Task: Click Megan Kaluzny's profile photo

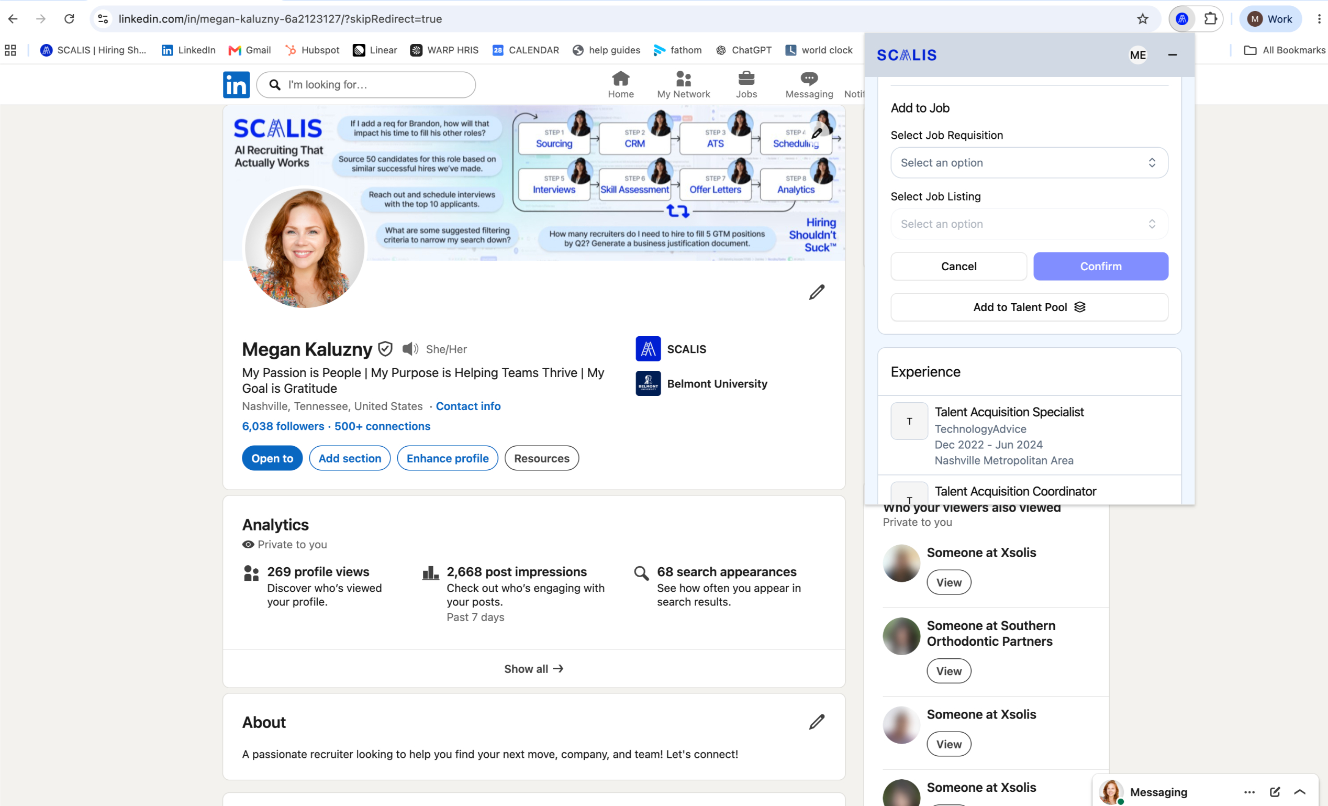Action: coord(305,248)
